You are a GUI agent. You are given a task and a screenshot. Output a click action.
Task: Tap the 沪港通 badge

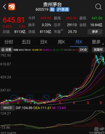click(x=63, y=9)
